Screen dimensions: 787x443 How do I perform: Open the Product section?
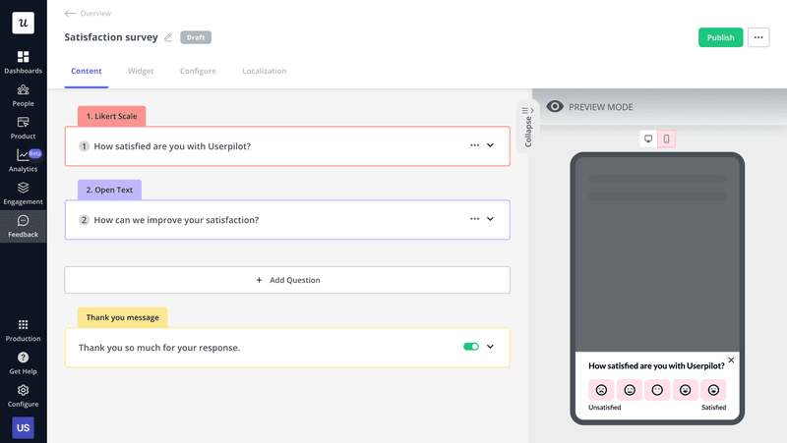click(x=23, y=128)
